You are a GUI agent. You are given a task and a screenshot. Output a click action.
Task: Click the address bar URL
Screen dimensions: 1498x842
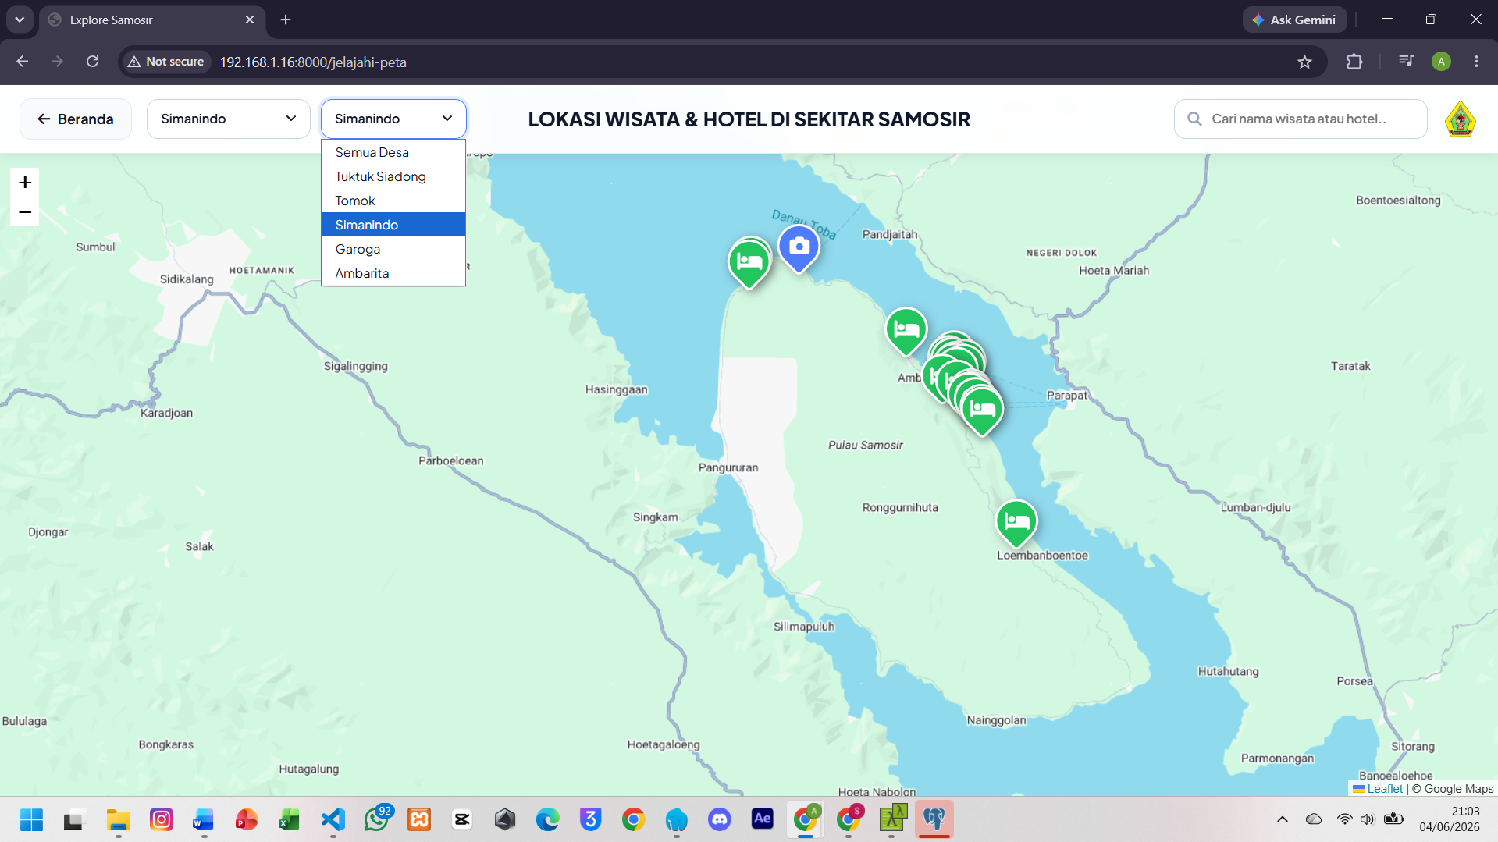[313, 62]
